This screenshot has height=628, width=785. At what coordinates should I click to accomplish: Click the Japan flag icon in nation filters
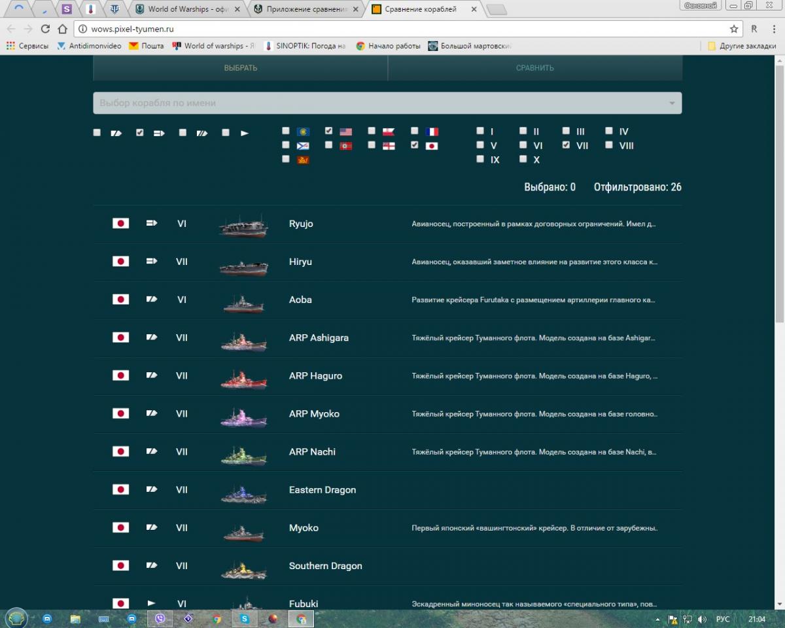432,146
